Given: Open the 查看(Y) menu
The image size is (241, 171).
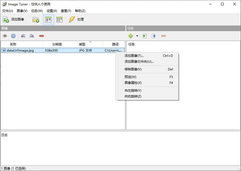Looking at the screenshot, I should [66, 11].
